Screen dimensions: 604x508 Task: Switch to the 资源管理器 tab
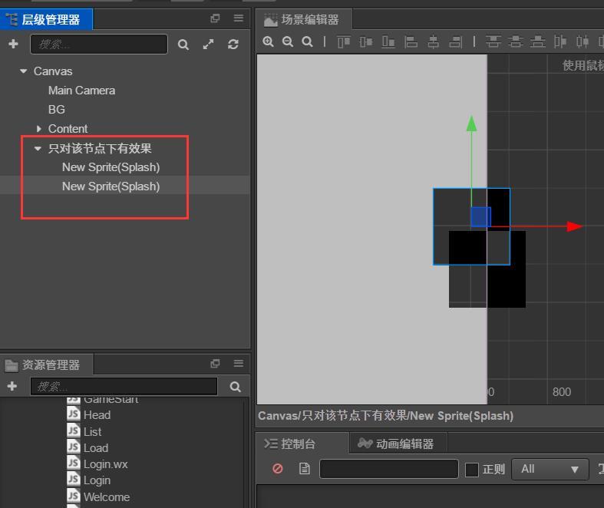pos(46,365)
